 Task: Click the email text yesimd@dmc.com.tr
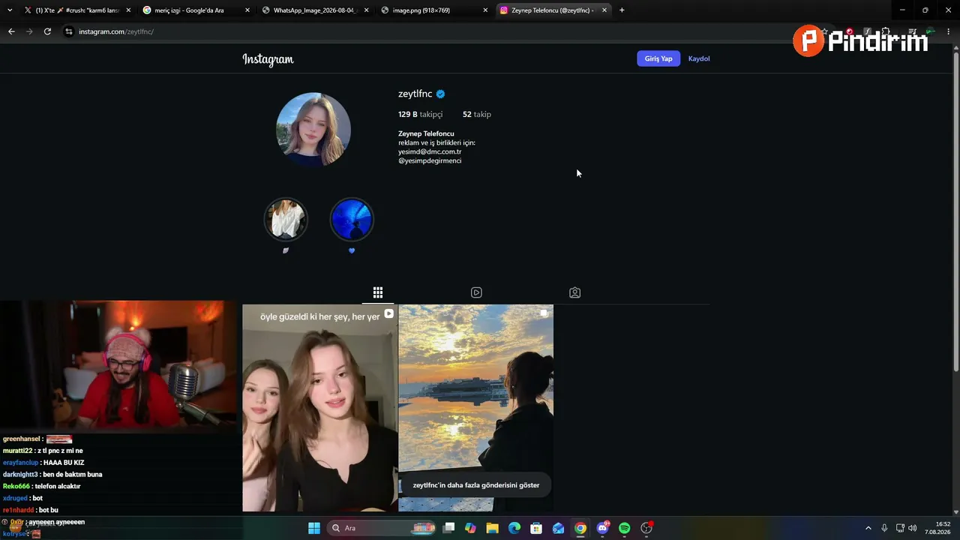point(430,151)
